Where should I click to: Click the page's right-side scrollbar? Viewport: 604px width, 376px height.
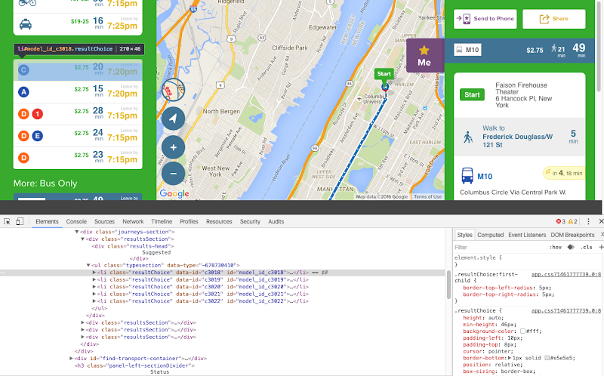coord(599,45)
